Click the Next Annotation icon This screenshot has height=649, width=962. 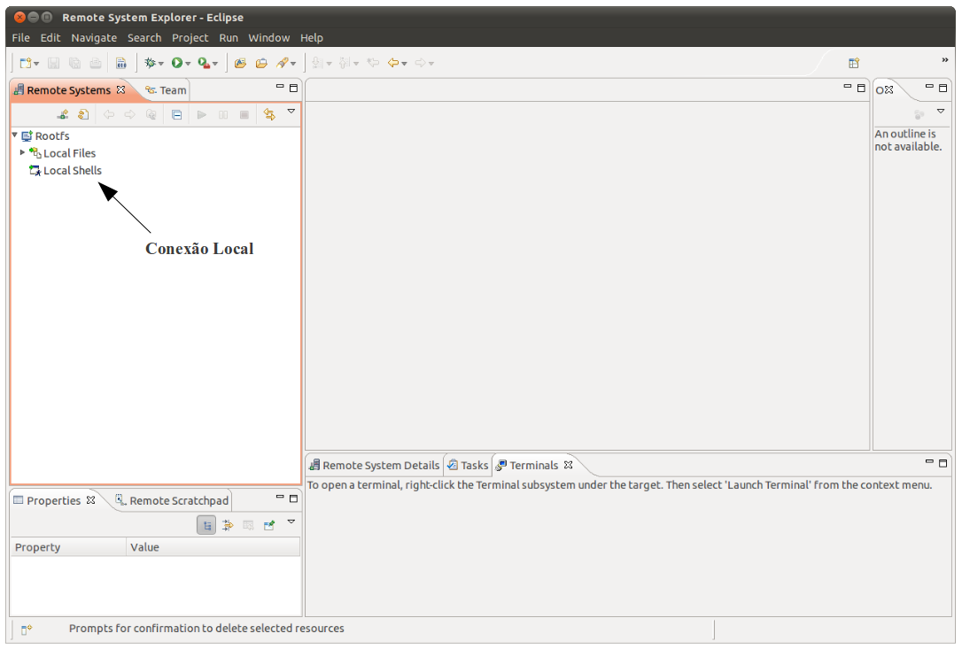pyautogui.click(x=318, y=63)
